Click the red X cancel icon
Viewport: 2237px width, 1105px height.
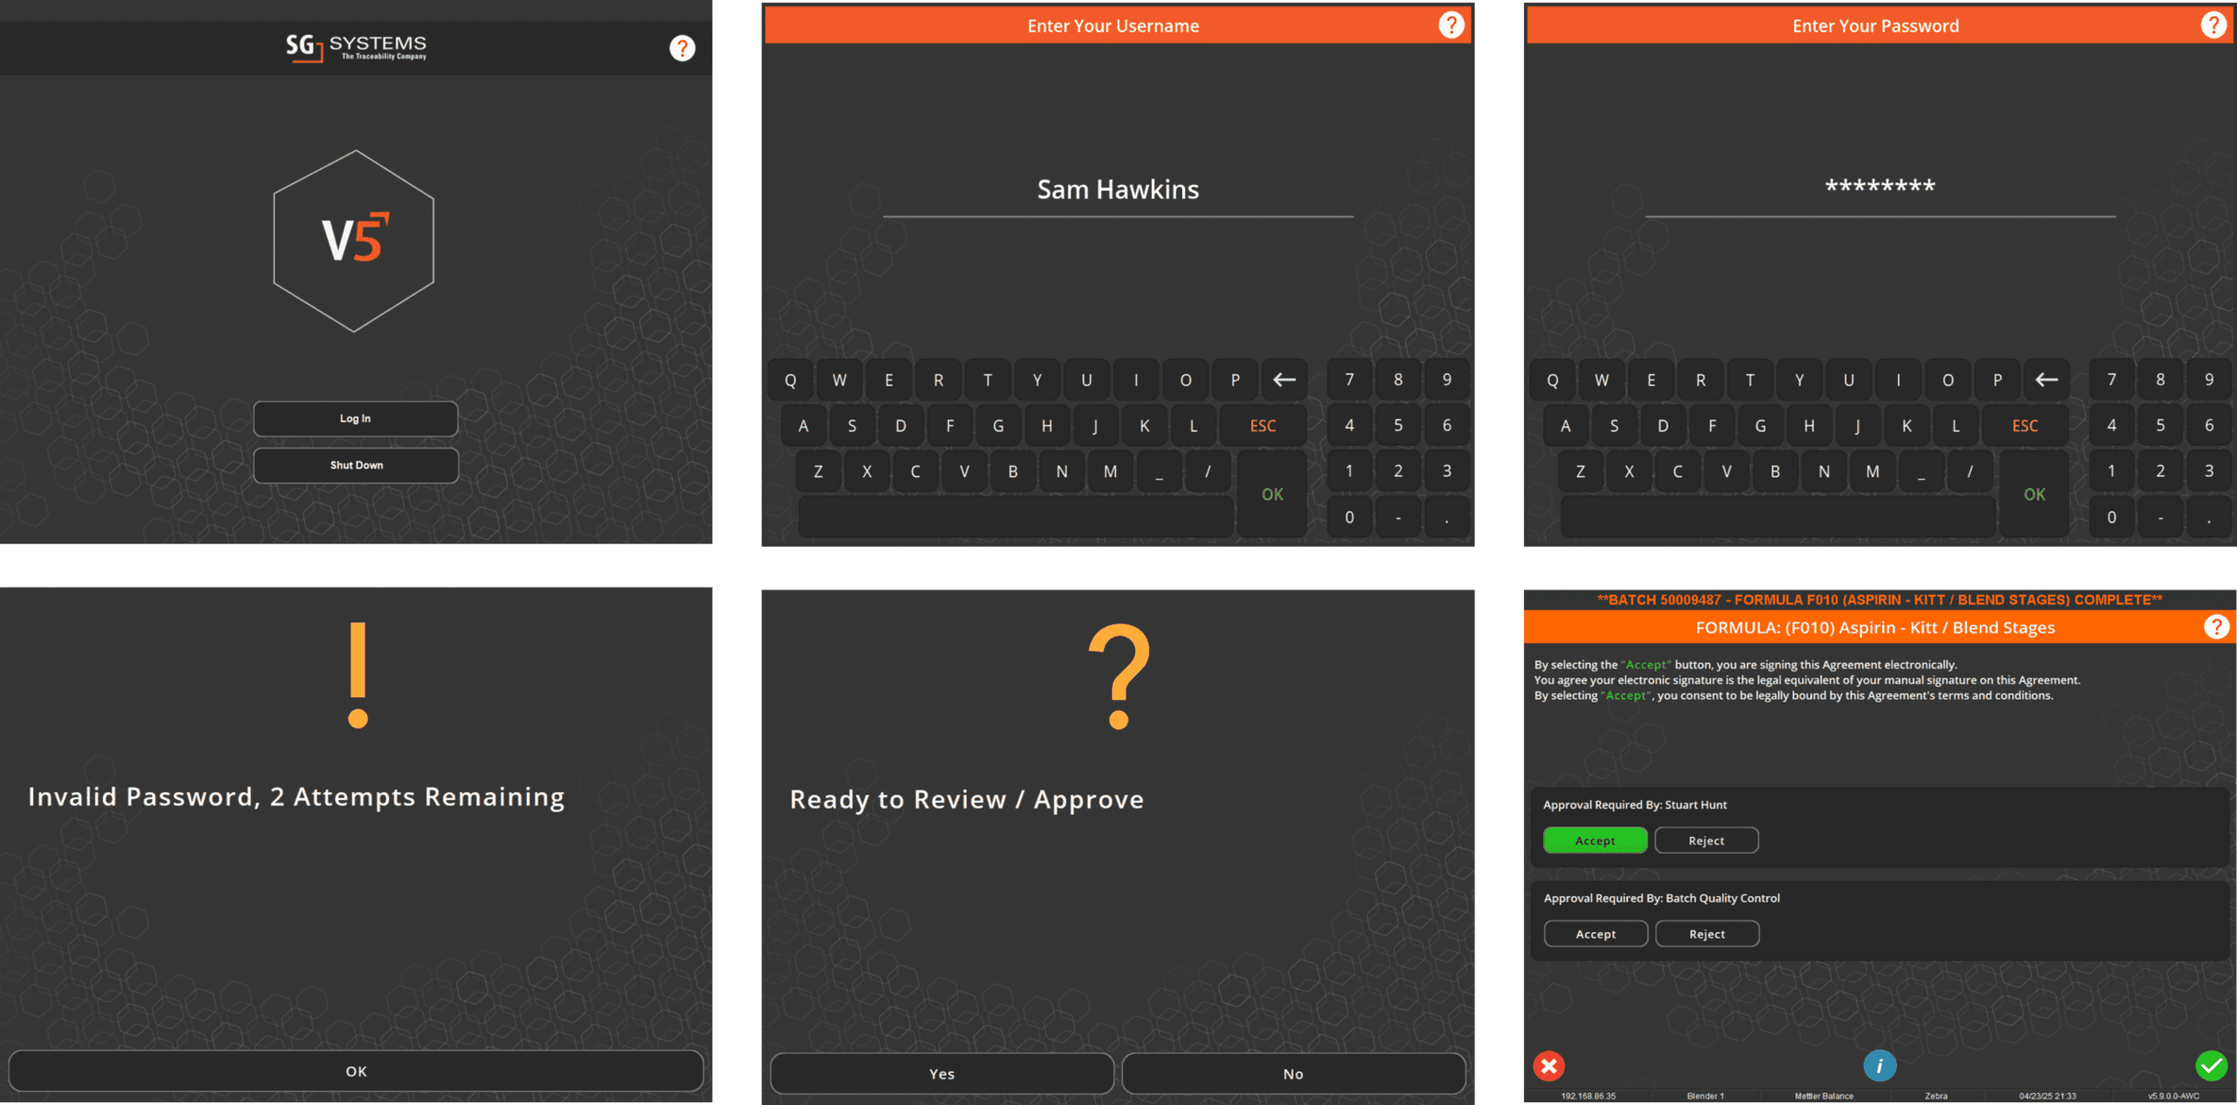1549,1065
